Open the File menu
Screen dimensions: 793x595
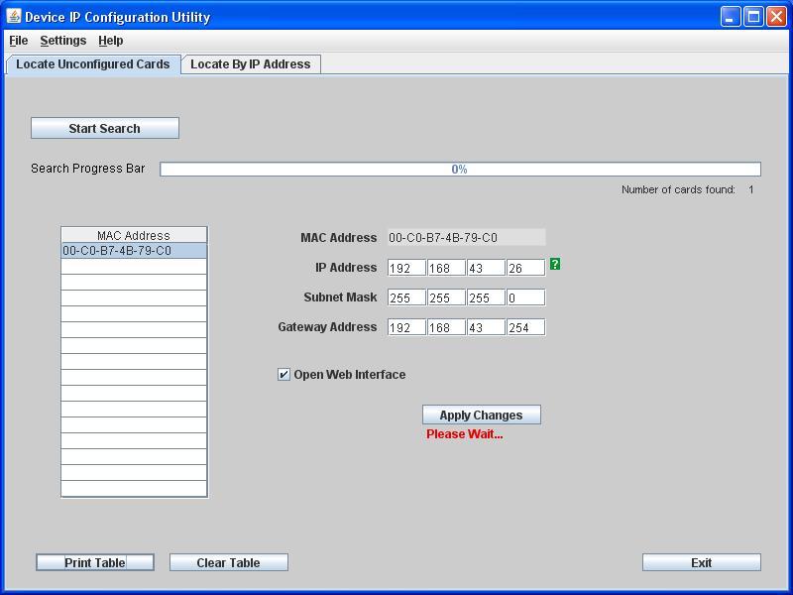point(17,41)
